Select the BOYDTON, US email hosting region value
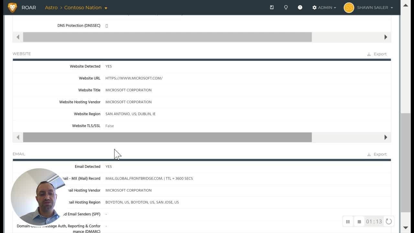 point(142,202)
